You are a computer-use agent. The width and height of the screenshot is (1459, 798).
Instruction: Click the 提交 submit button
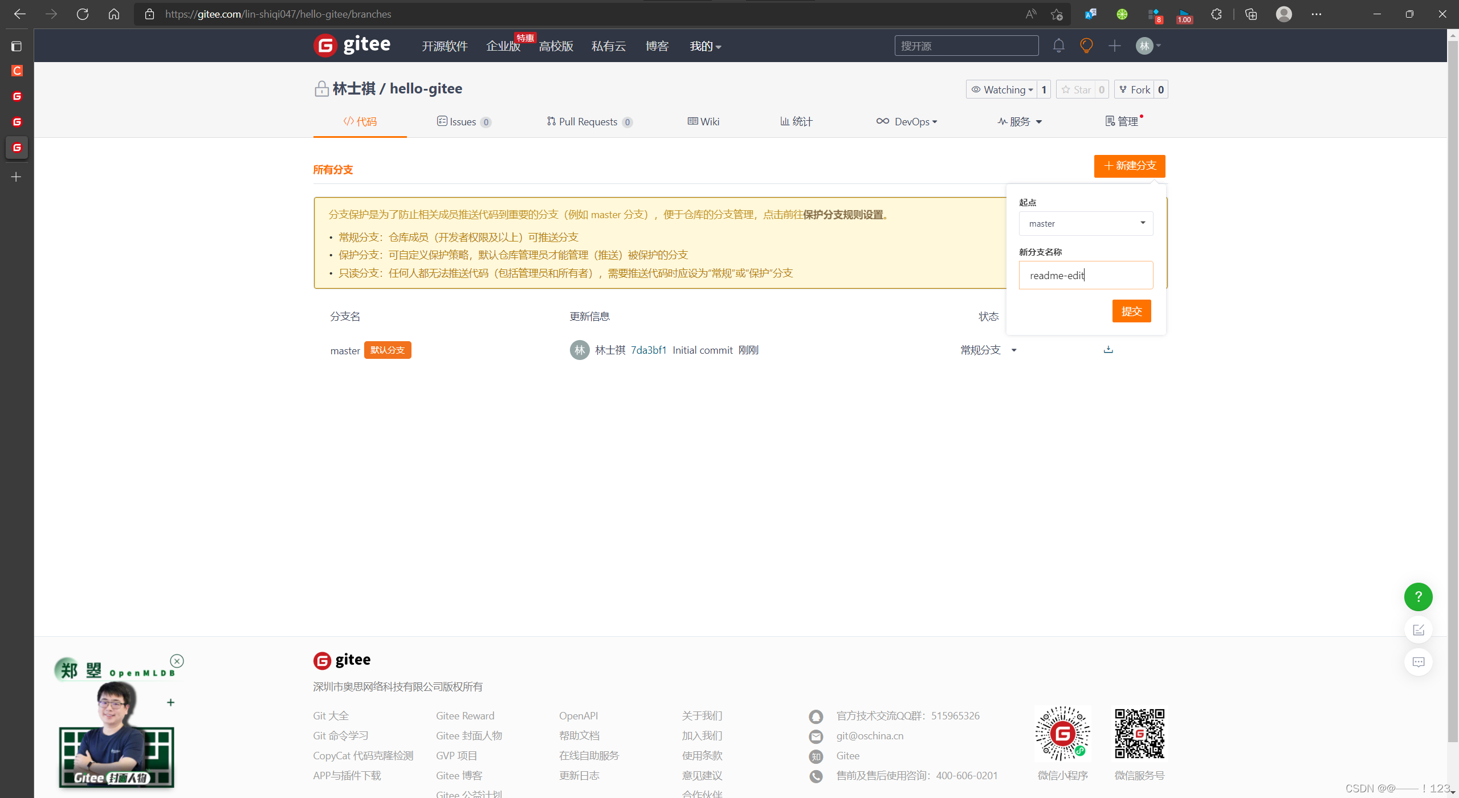point(1131,311)
